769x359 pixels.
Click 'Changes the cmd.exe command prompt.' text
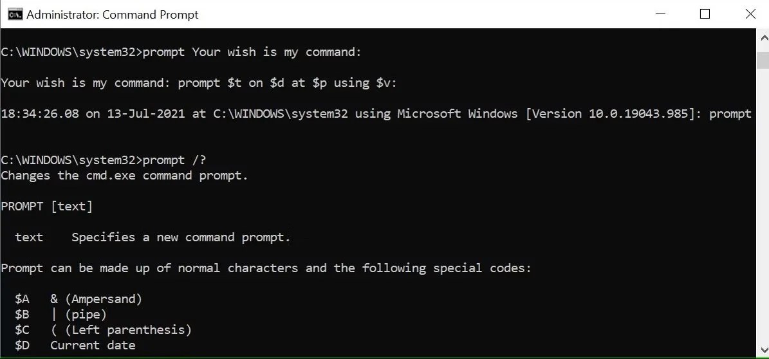pos(125,176)
